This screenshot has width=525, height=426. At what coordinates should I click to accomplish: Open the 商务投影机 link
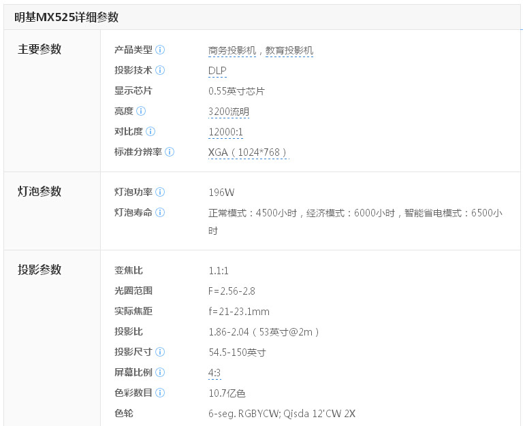pos(232,50)
